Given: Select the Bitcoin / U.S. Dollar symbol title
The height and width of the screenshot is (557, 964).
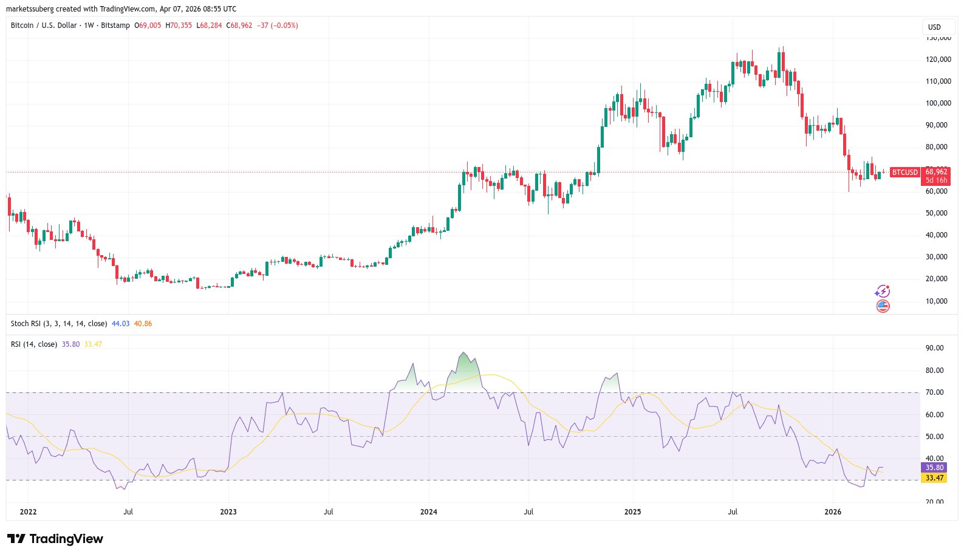Looking at the screenshot, I should [x=44, y=26].
